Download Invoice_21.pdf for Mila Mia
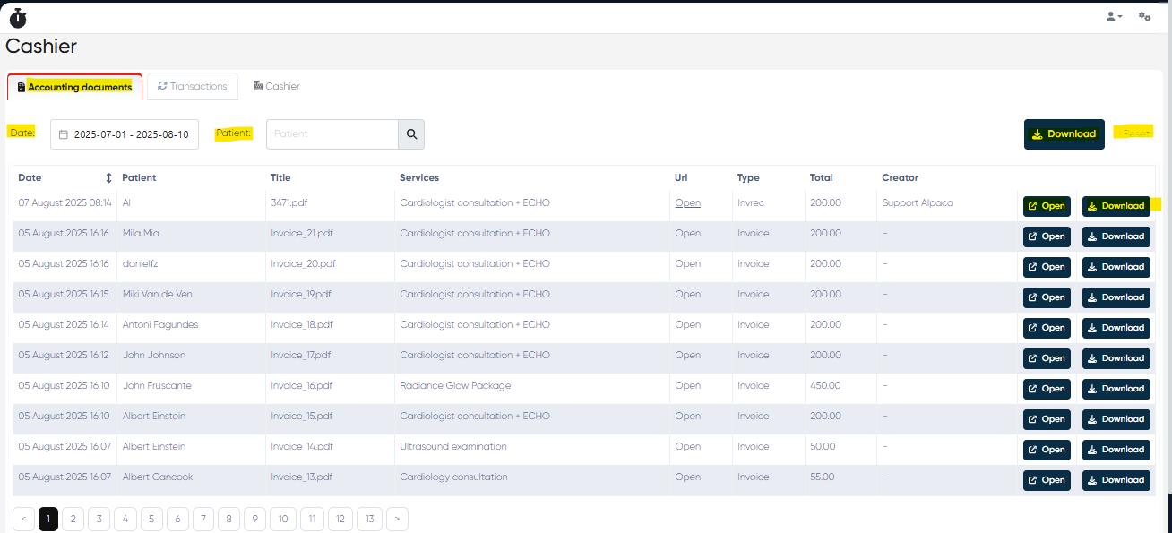This screenshot has height=533, width=1172. (x=1116, y=236)
